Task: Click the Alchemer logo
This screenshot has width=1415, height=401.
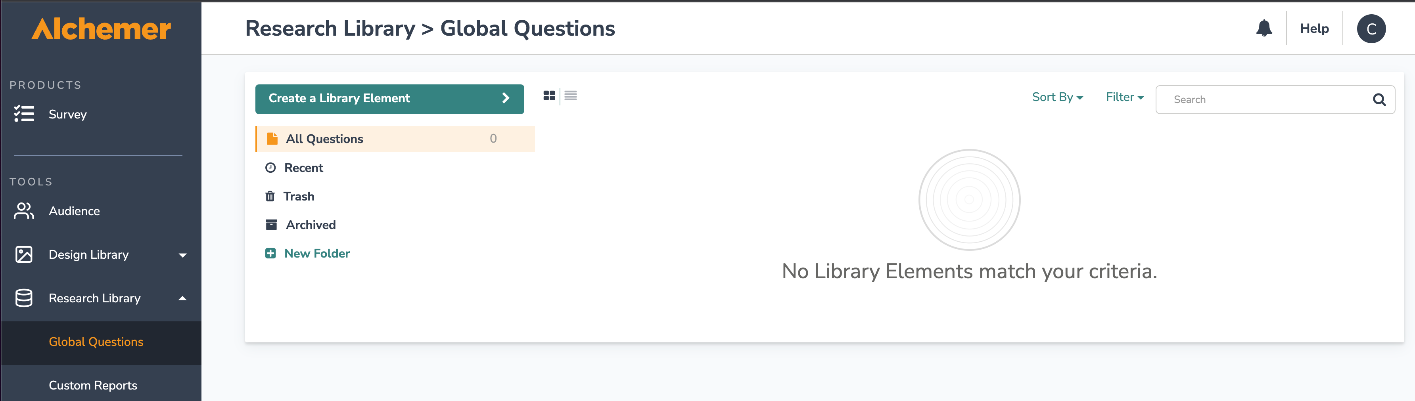Action: [101, 29]
